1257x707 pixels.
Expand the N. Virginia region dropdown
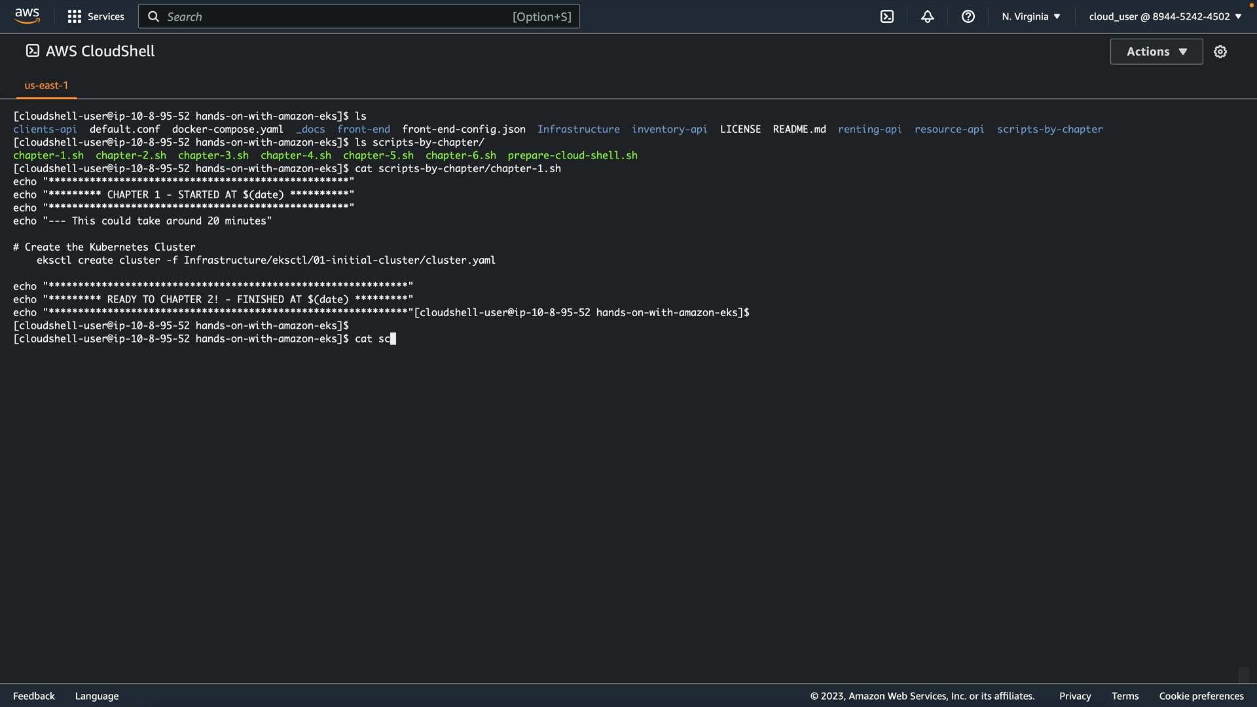1031,16
